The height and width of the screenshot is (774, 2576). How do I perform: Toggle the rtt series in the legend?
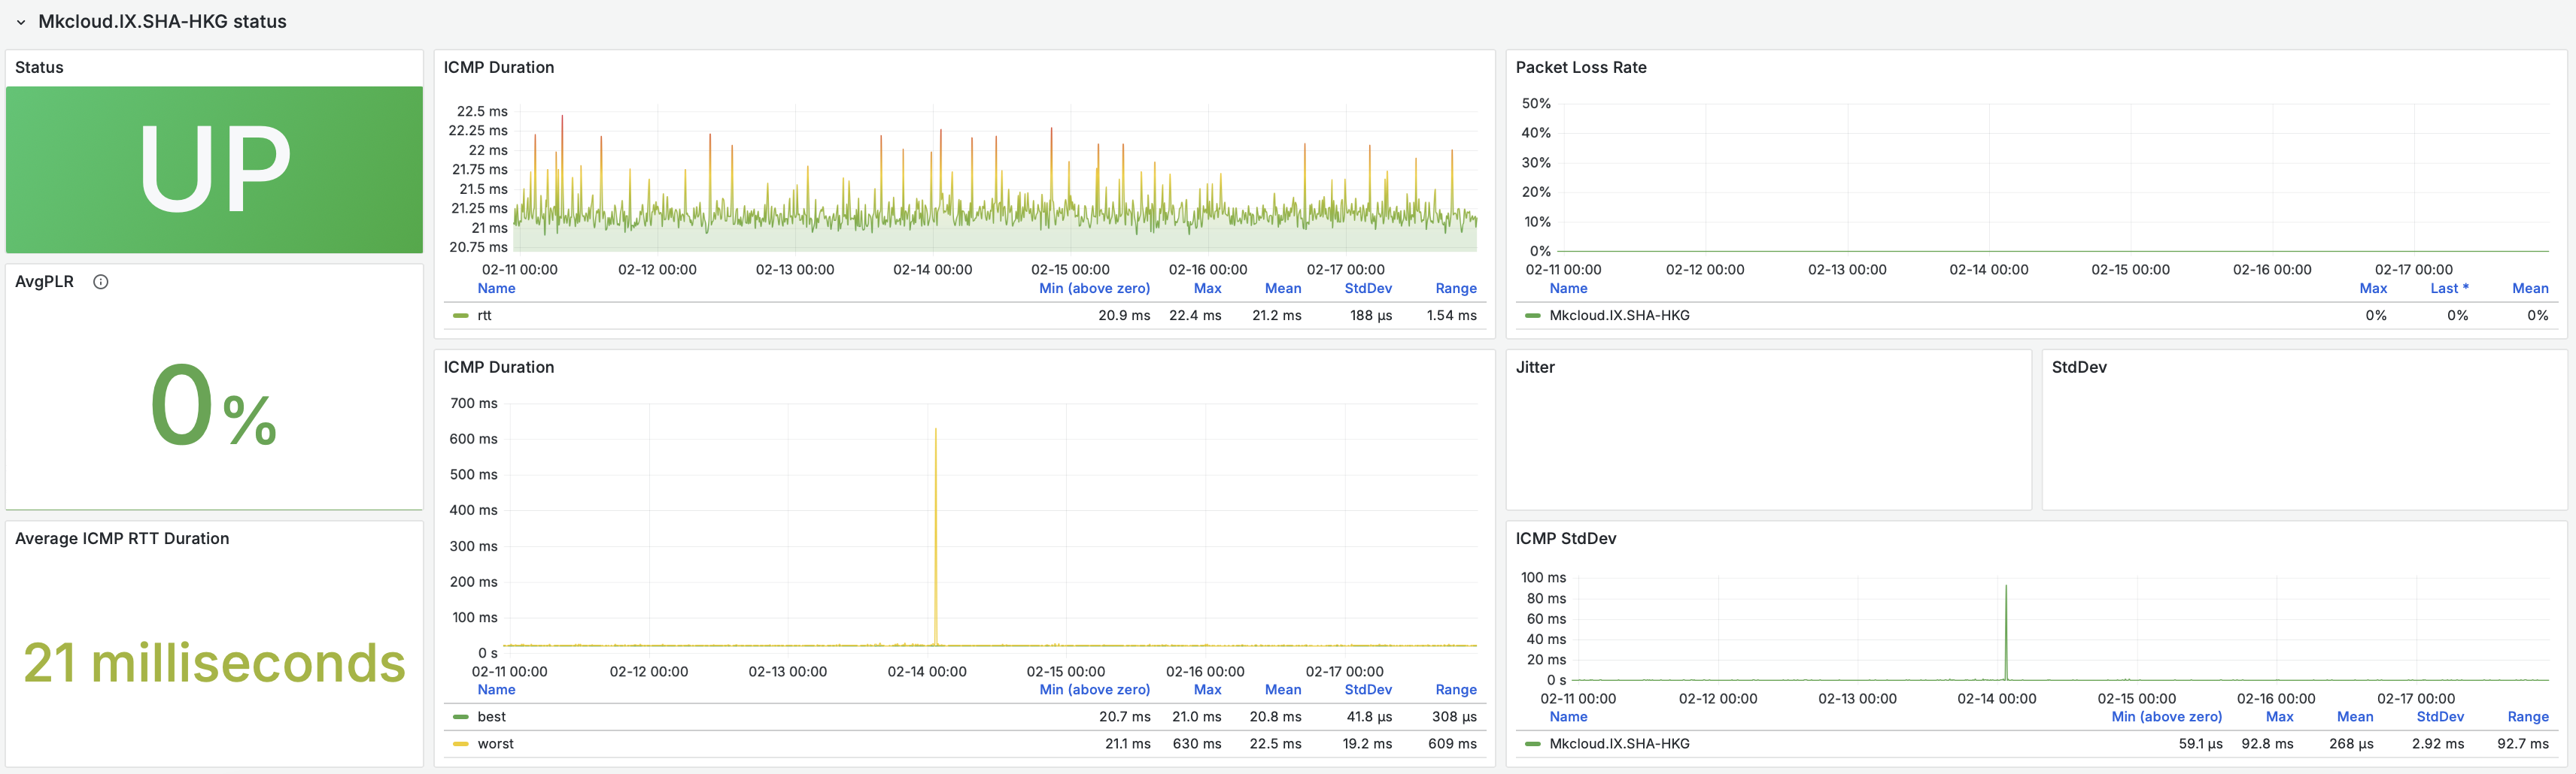pyautogui.click(x=484, y=316)
